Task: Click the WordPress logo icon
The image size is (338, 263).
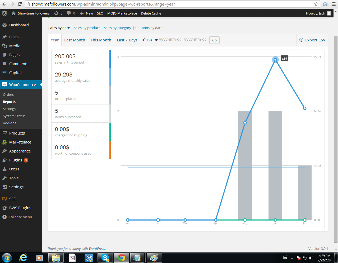Action: coord(4,13)
